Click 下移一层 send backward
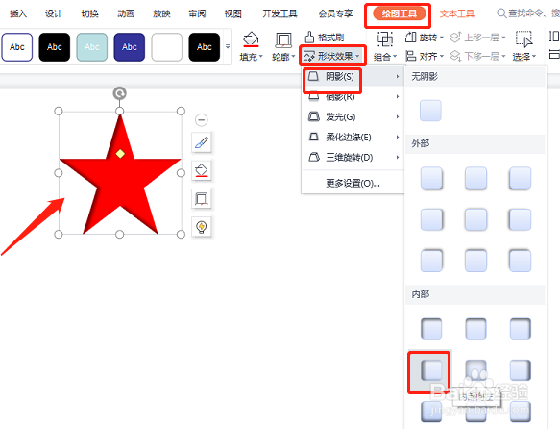 pyautogui.click(x=477, y=56)
